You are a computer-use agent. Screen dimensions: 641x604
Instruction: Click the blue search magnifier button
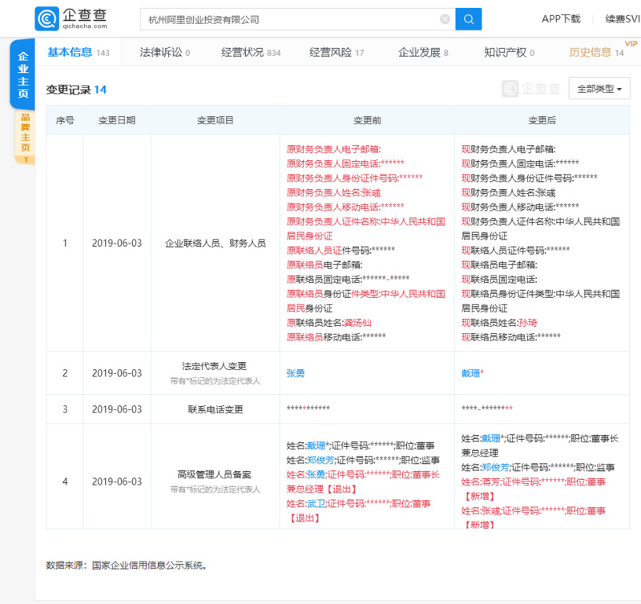468,18
